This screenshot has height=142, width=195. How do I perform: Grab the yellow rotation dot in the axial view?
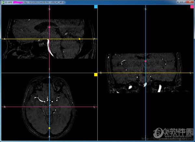click(49, 128)
